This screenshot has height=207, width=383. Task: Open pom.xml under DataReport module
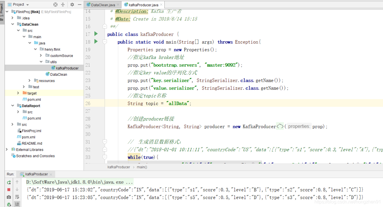[x=34, y=118]
